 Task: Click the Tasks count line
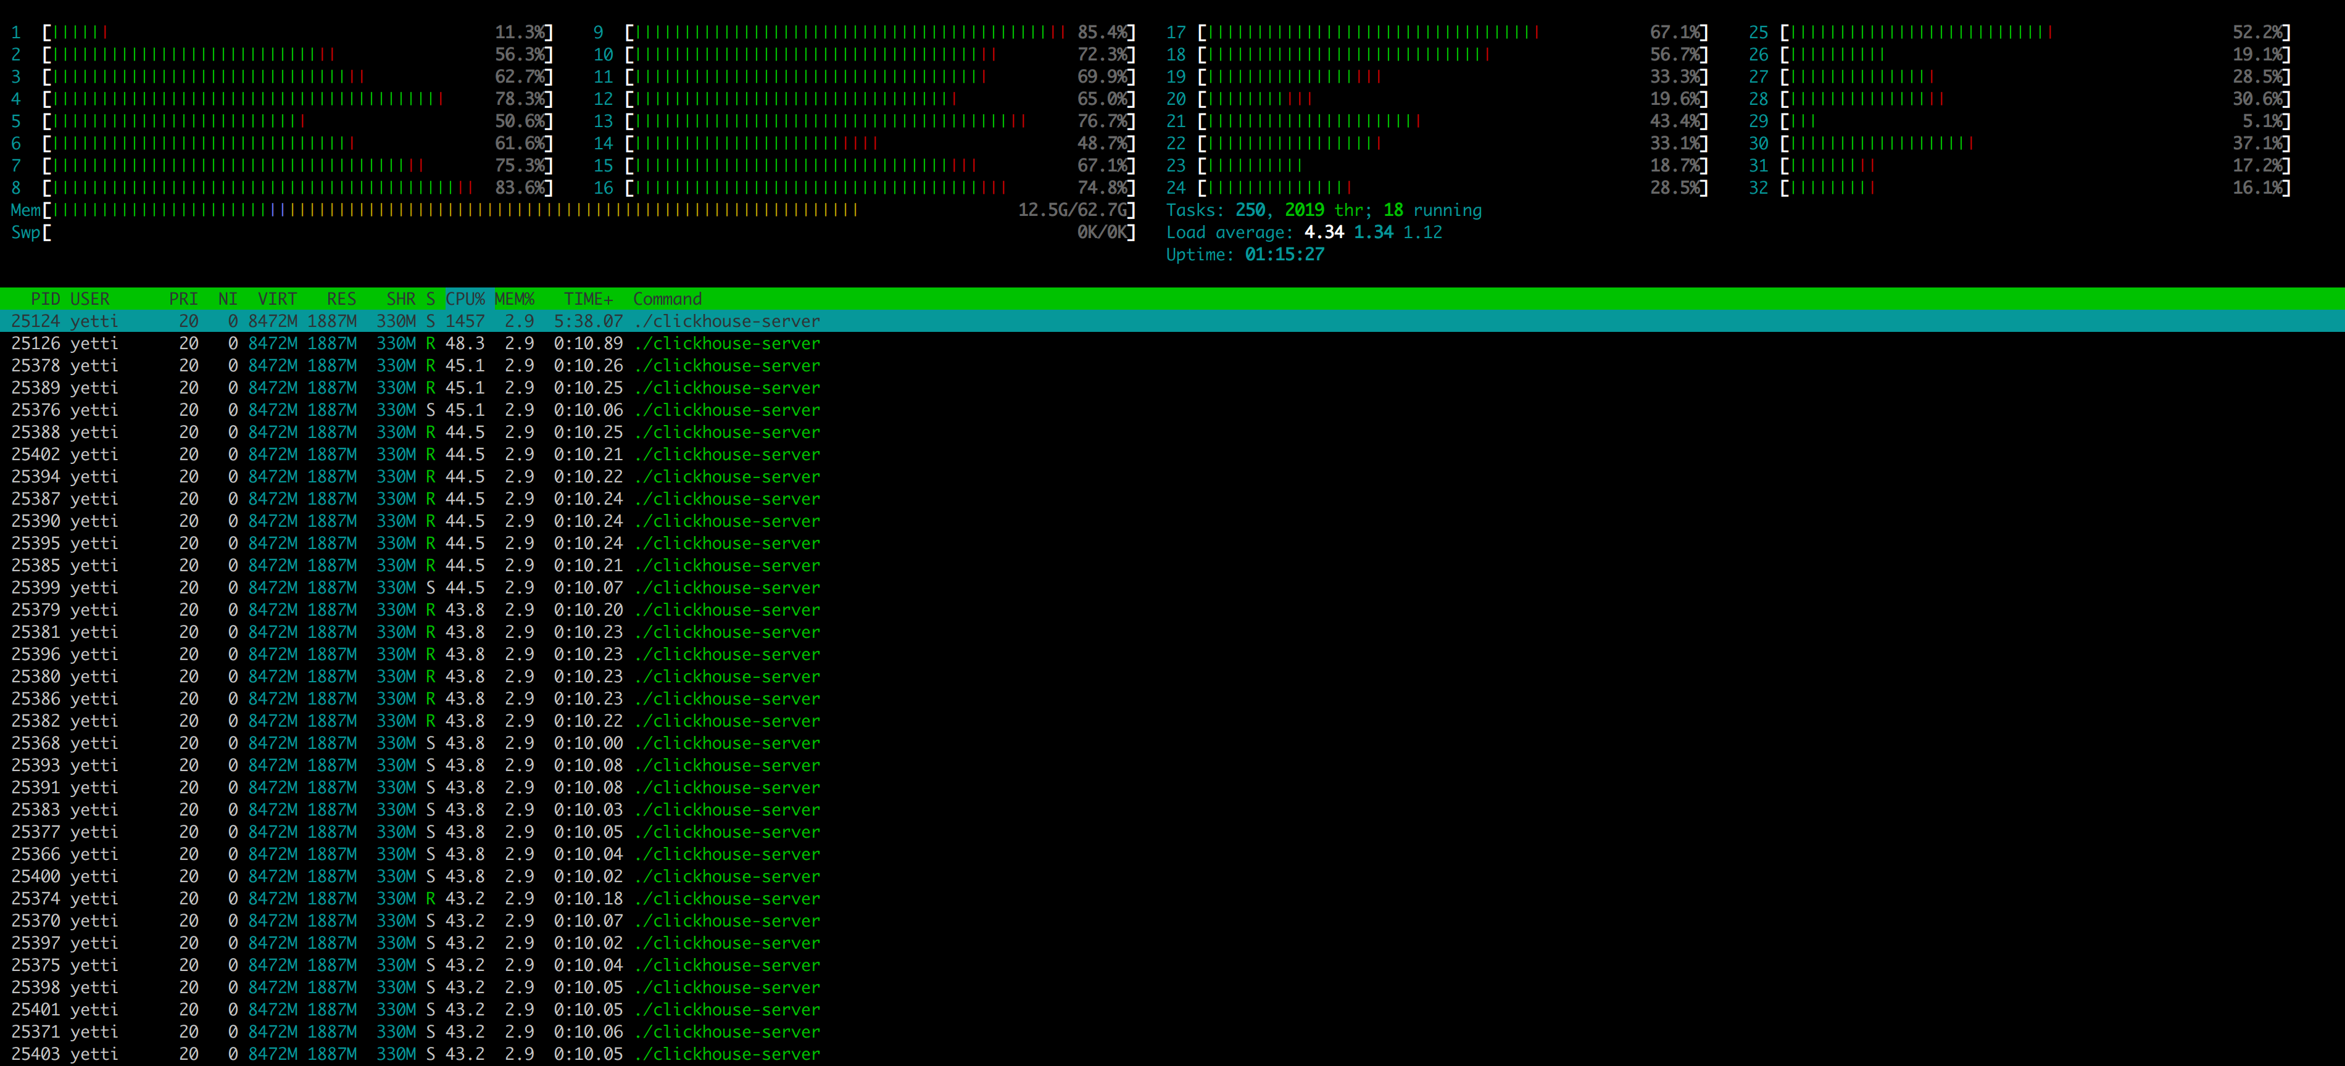pyautogui.click(x=1324, y=210)
